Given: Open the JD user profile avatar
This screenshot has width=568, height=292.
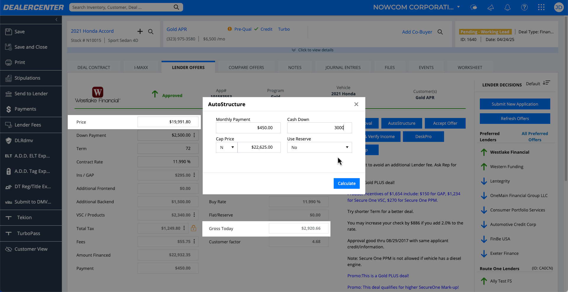Looking at the screenshot, I should point(559,7).
